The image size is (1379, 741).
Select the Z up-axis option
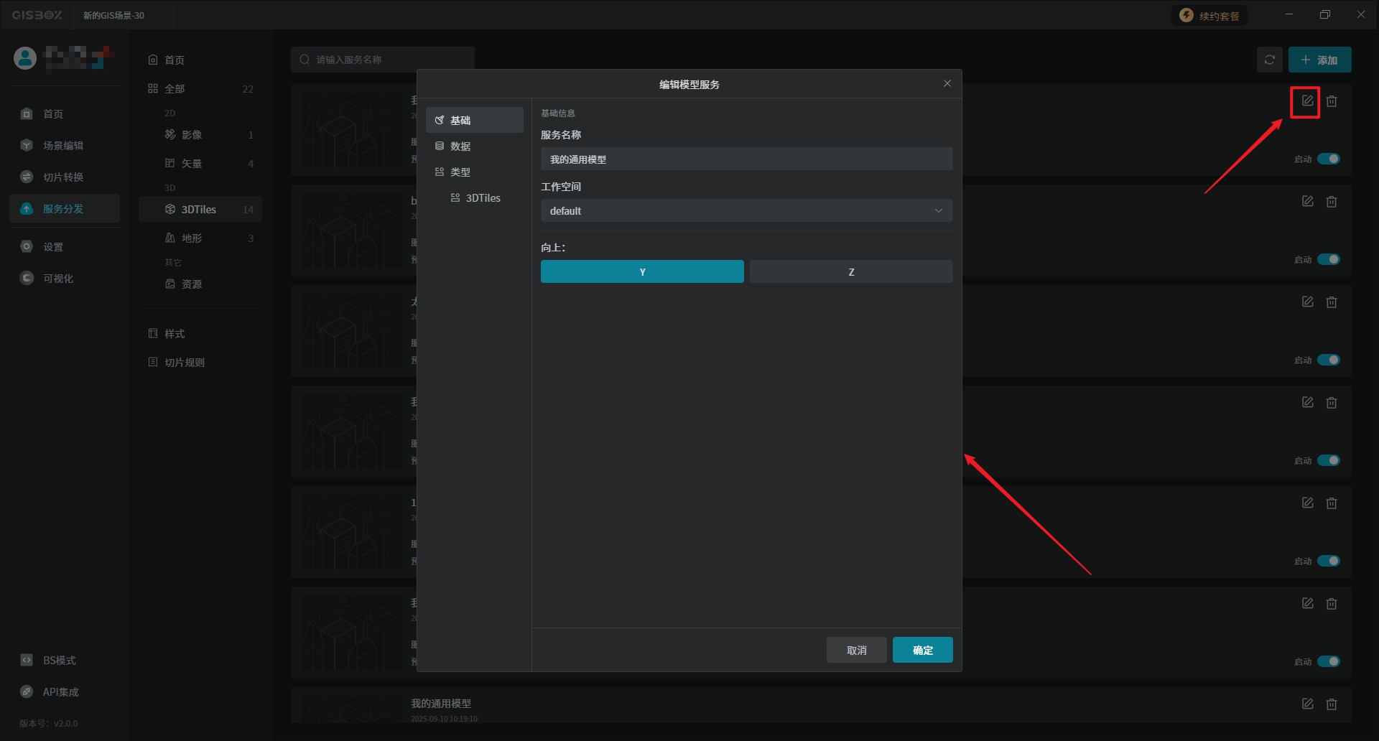click(851, 272)
